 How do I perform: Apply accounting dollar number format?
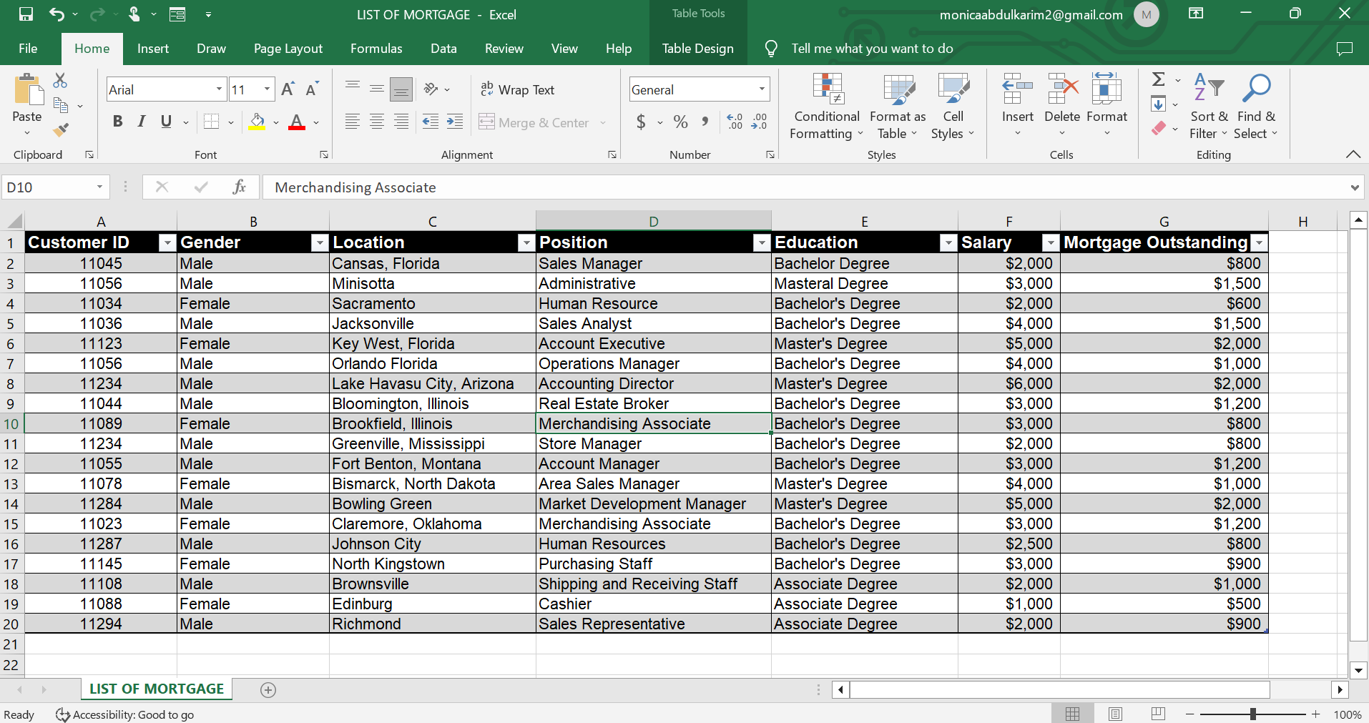coord(641,122)
